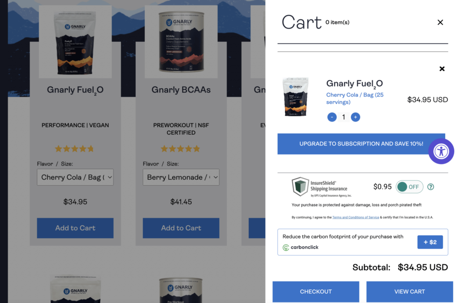The width and height of the screenshot is (459, 303).
Task: Increase quantity with plus button
Action: point(355,117)
